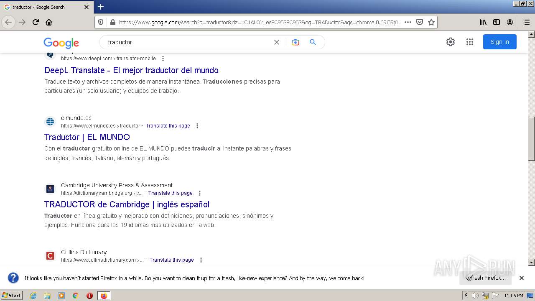535x301 pixels.
Task: Open Firefox account menu
Action: click(510, 22)
